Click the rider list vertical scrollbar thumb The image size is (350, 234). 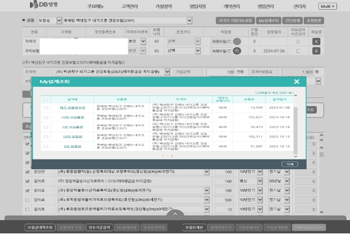(321, 155)
